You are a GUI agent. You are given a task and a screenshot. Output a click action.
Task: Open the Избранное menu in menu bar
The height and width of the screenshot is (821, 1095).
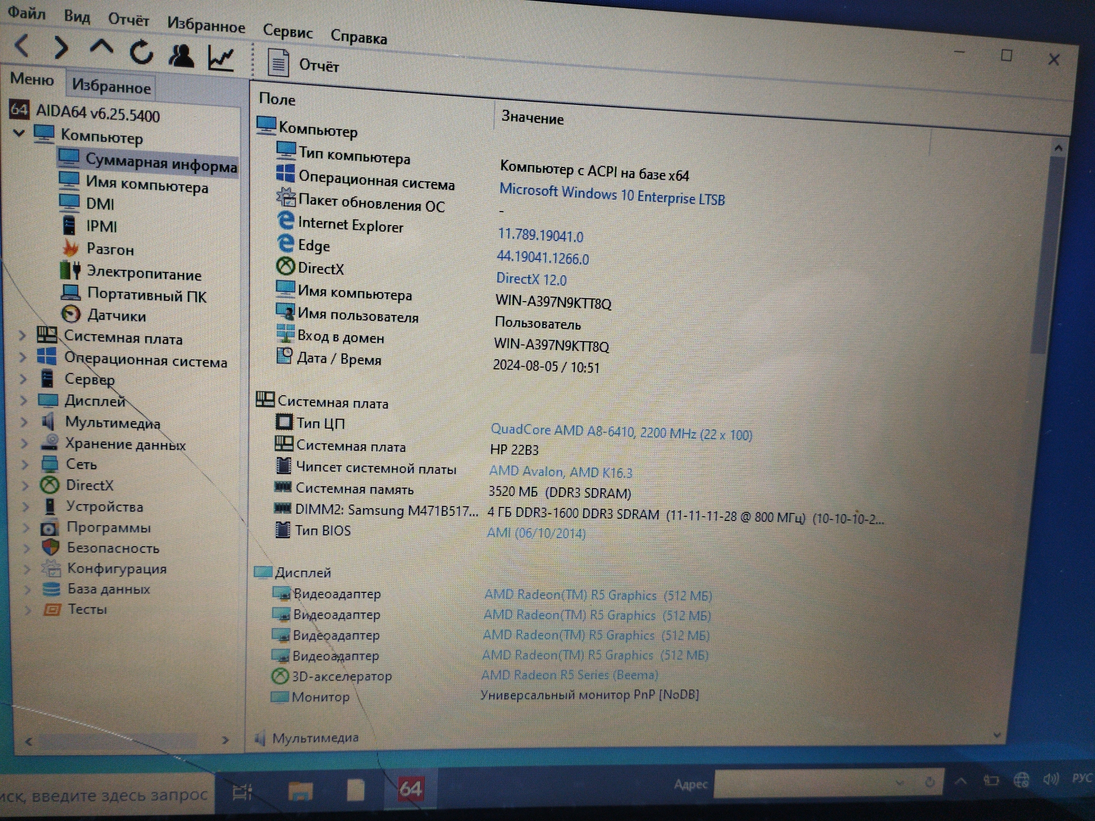point(206,25)
